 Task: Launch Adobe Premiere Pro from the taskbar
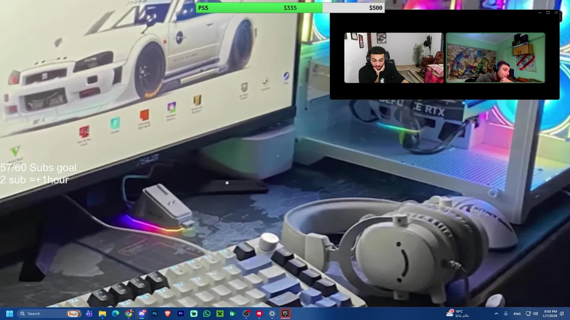pos(181,313)
